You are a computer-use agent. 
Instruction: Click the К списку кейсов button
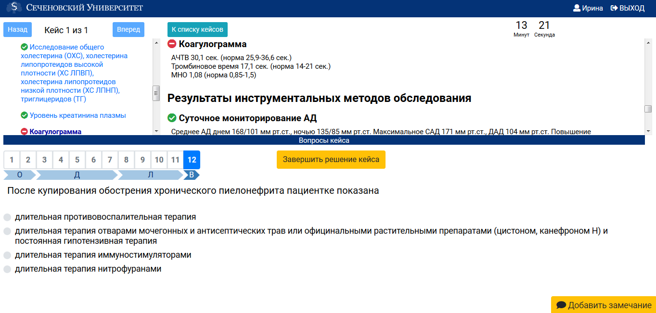pos(197,29)
